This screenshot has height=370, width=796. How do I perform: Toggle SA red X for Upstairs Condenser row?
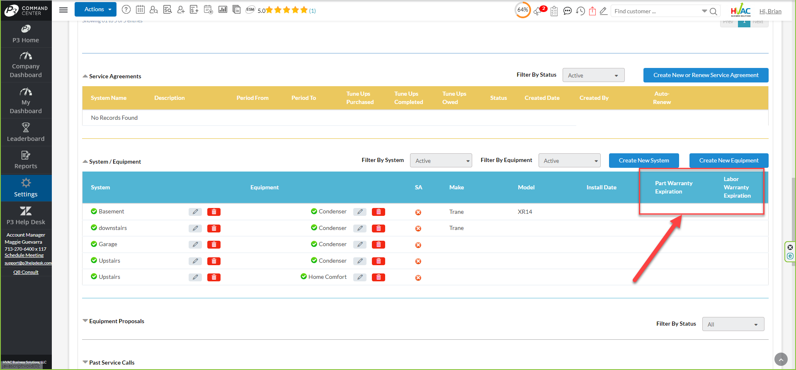(x=418, y=261)
